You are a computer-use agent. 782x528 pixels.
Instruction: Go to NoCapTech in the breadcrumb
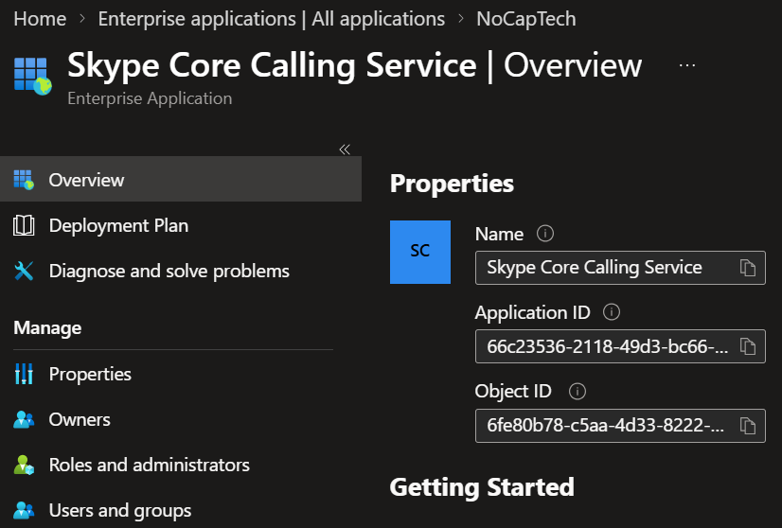(x=525, y=19)
